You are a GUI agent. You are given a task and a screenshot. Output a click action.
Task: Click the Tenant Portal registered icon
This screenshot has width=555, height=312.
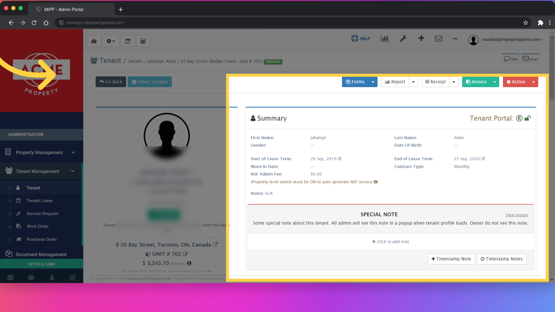click(519, 118)
